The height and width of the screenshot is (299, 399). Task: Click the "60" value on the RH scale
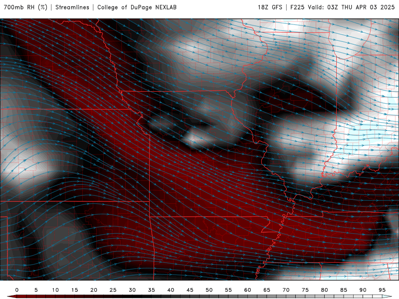[x=247, y=290]
